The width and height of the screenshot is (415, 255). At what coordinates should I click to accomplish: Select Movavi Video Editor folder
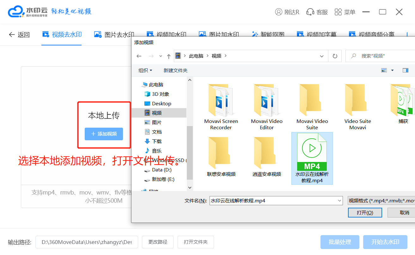click(x=267, y=107)
